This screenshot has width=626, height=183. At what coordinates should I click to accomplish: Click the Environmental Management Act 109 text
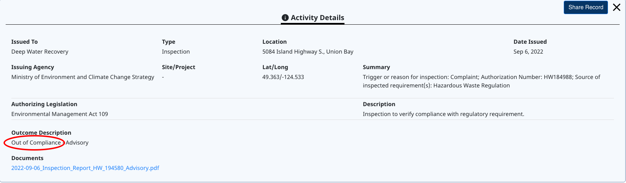pos(59,114)
